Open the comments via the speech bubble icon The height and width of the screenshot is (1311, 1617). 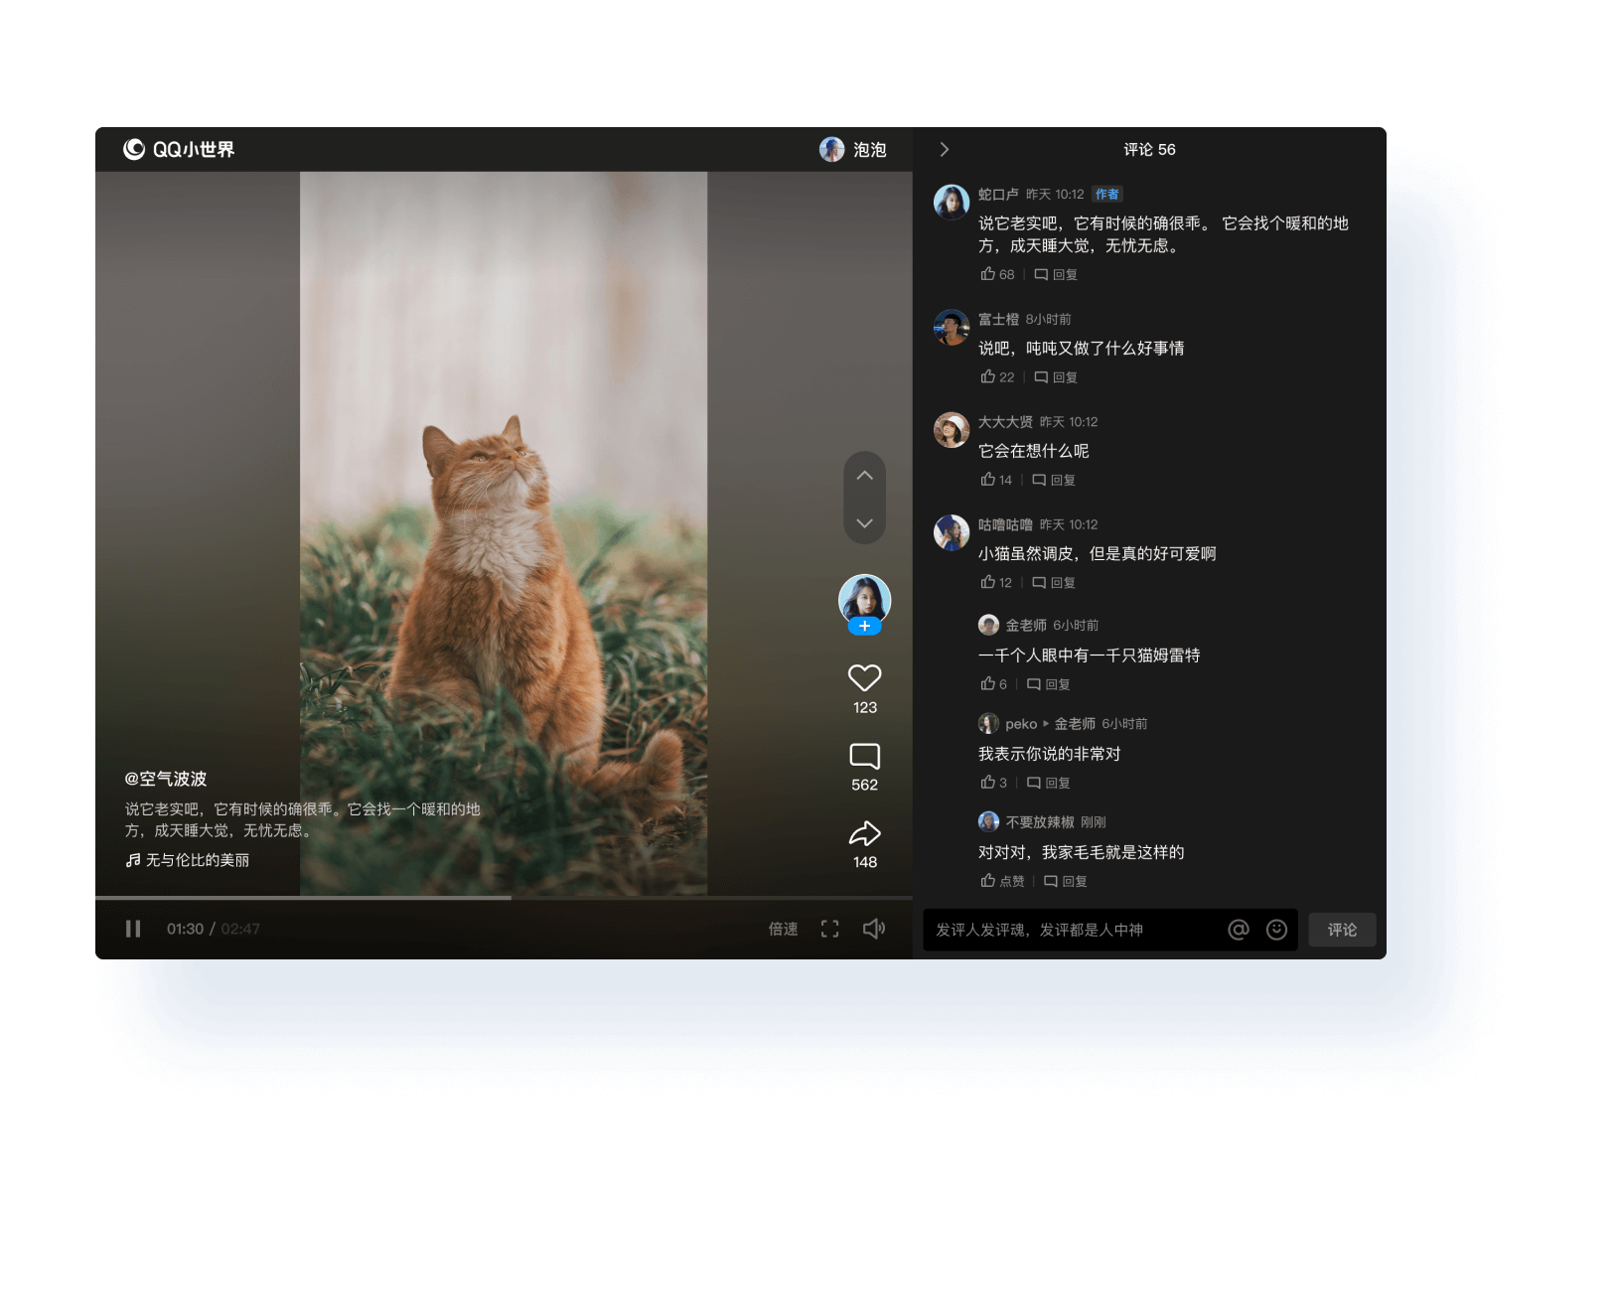pos(864,756)
